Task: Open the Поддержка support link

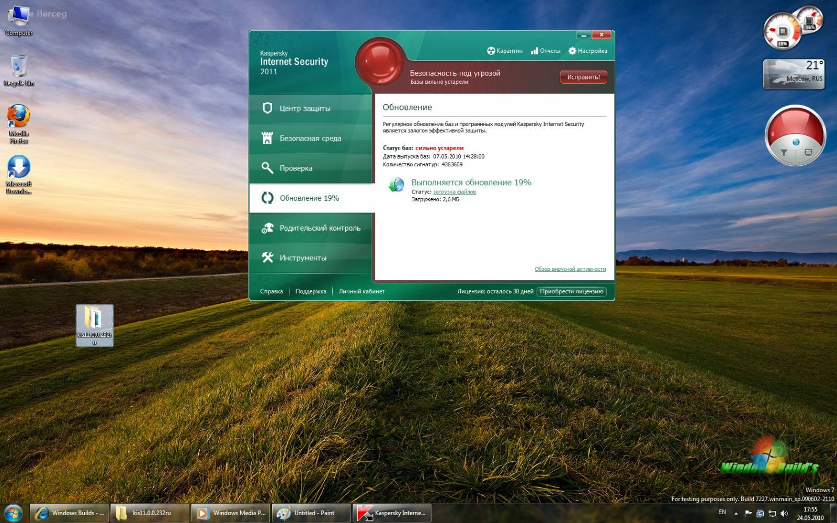Action: point(311,291)
